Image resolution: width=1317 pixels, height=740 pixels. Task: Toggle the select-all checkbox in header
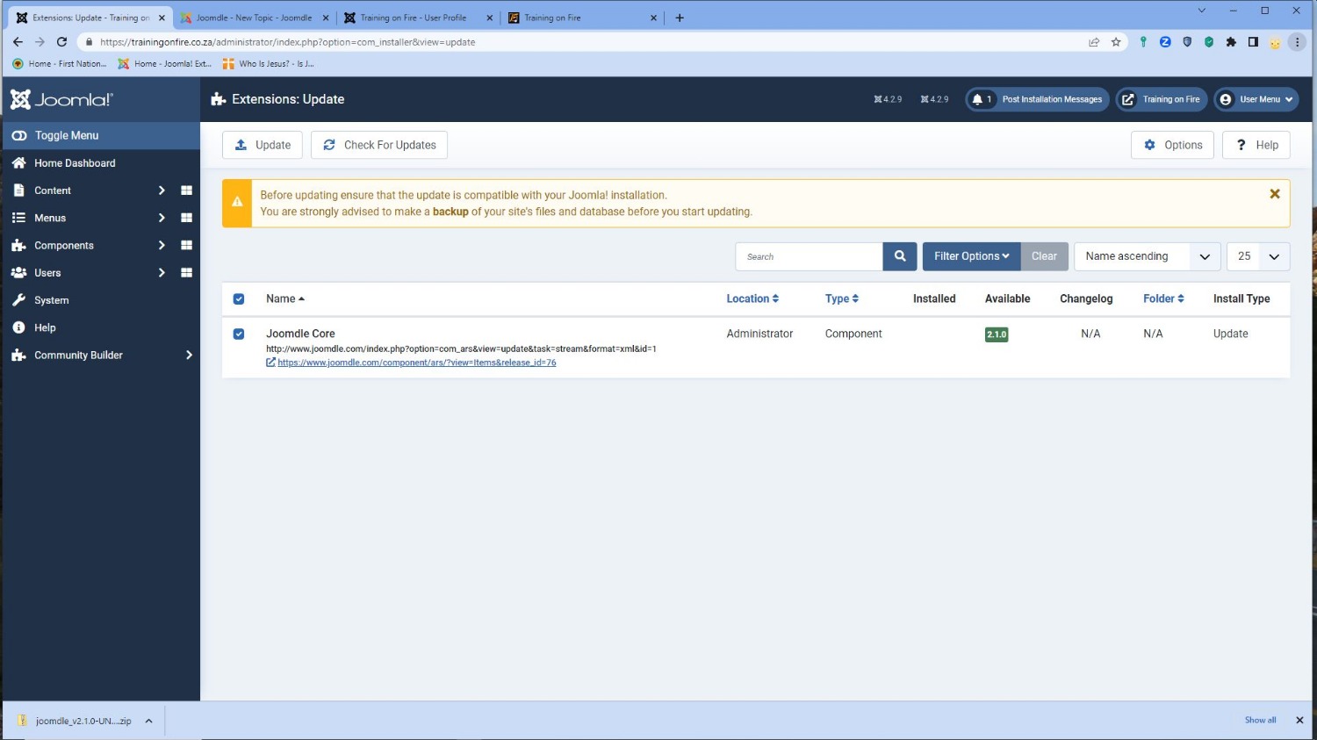point(239,299)
